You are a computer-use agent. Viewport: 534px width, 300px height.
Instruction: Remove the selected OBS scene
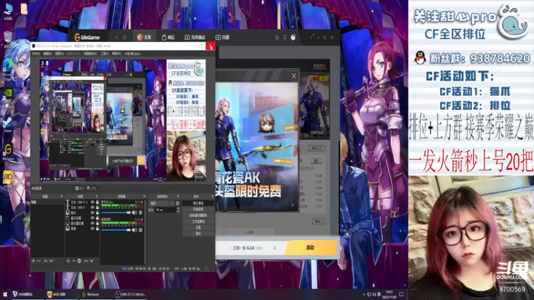[x=39, y=261]
